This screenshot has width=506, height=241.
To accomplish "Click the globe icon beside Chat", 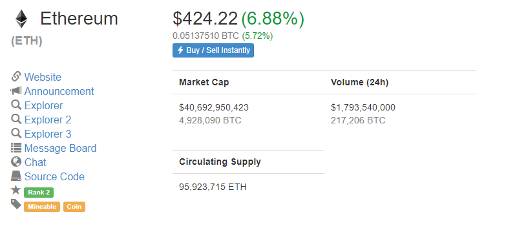I will (16, 162).
